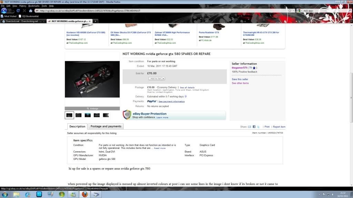The width and height of the screenshot is (353, 198).
Task: Click the Print link
Action: (267, 127)
